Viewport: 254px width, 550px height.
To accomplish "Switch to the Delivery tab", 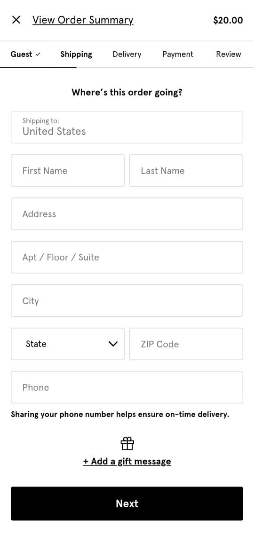I will click(x=127, y=55).
